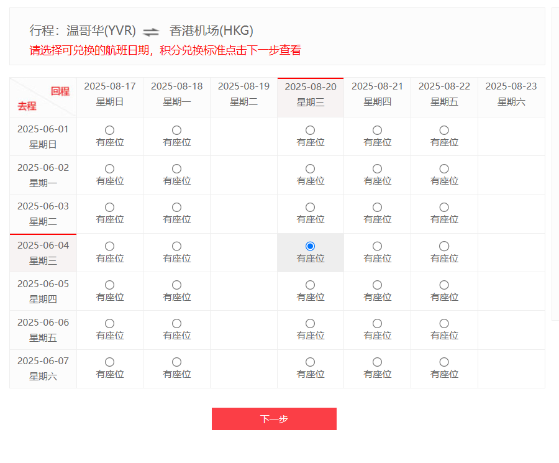Viewport: 559px width, 463px height.
Task: Click return date header 2025-08-21 星期四
Action: (x=377, y=97)
